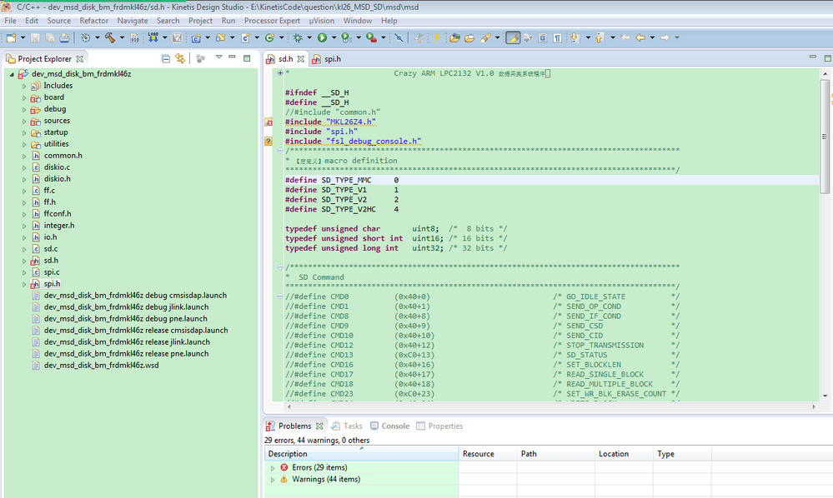
Task: Click the Print toolbar icon
Action: pyautogui.click(x=63, y=37)
